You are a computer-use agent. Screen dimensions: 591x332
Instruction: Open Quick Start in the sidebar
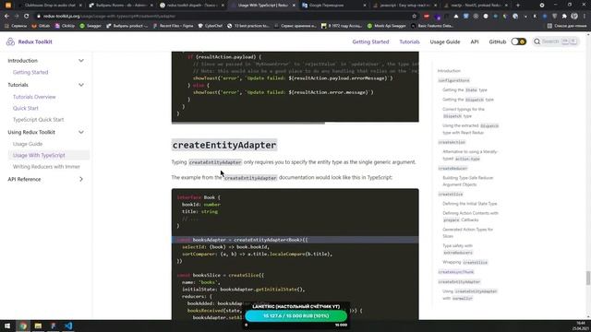tap(26, 108)
